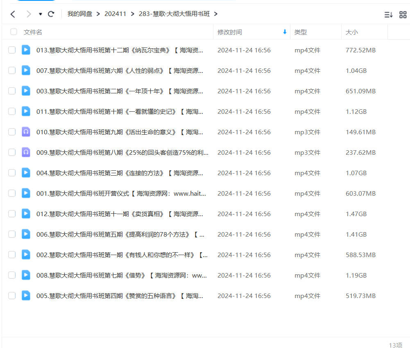Click the 我的网盘 breadcrumb
The width and height of the screenshot is (410, 348).
80,14
